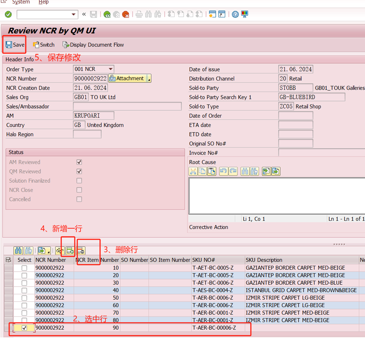Click the Display Document Flow button
The height and width of the screenshot is (341, 365).
point(93,45)
